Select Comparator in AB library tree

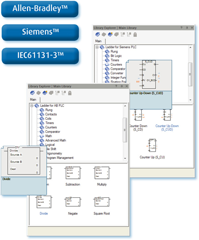pos(53,132)
